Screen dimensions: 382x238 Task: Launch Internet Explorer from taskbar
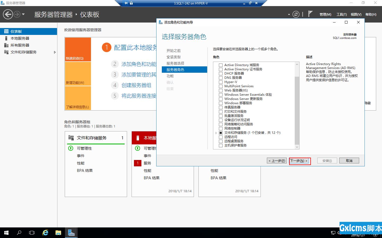45,233
